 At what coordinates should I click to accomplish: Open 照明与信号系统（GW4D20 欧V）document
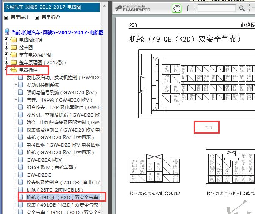tap(62, 92)
